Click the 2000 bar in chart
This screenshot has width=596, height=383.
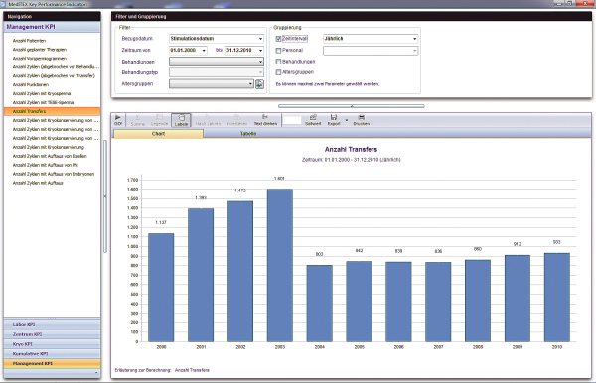(x=161, y=288)
